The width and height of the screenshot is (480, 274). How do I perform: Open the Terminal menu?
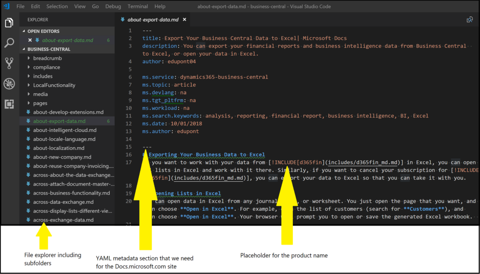tap(137, 6)
